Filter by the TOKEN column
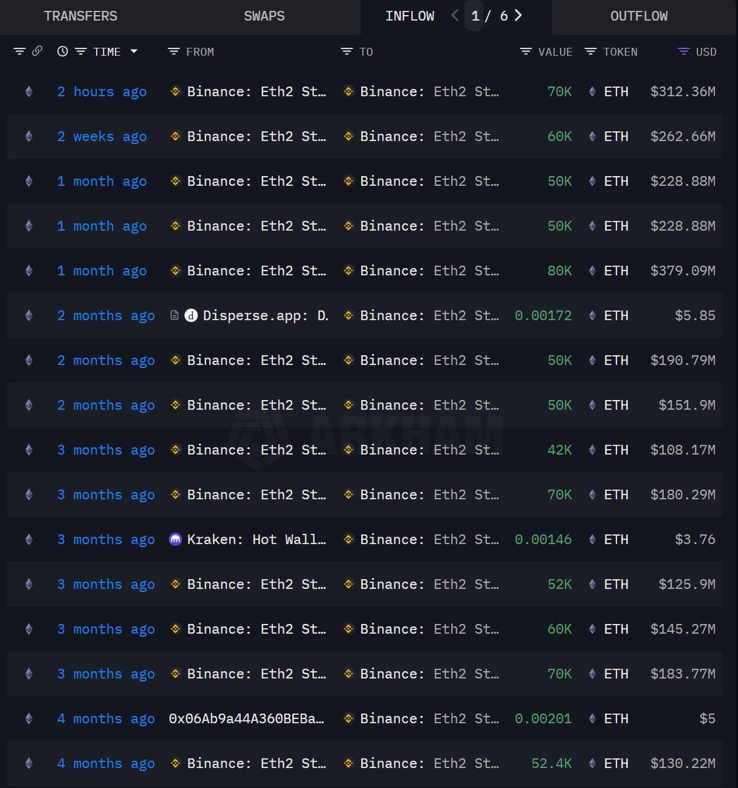This screenshot has height=788, width=738. pyautogui.click(x=590, y=51)
